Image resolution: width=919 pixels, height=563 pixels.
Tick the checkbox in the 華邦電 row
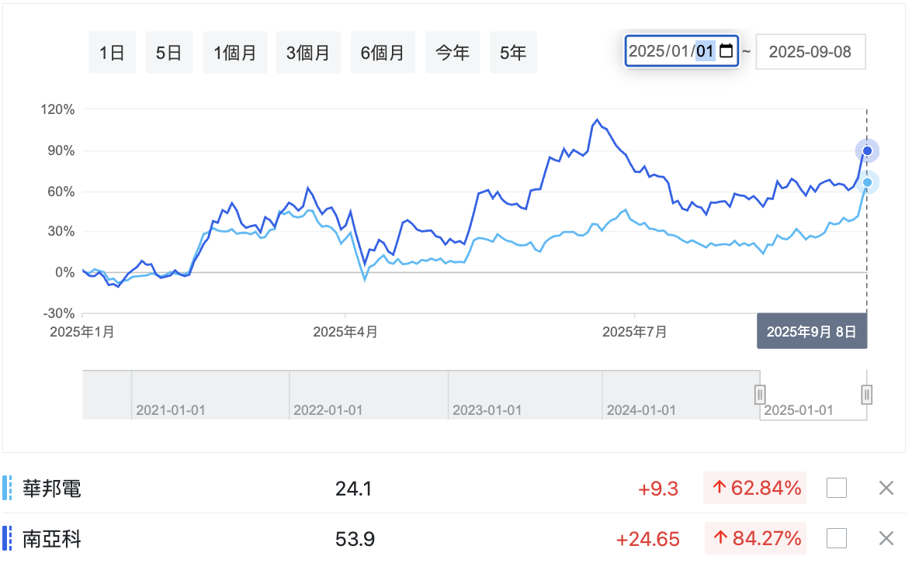tap(837, 488)
